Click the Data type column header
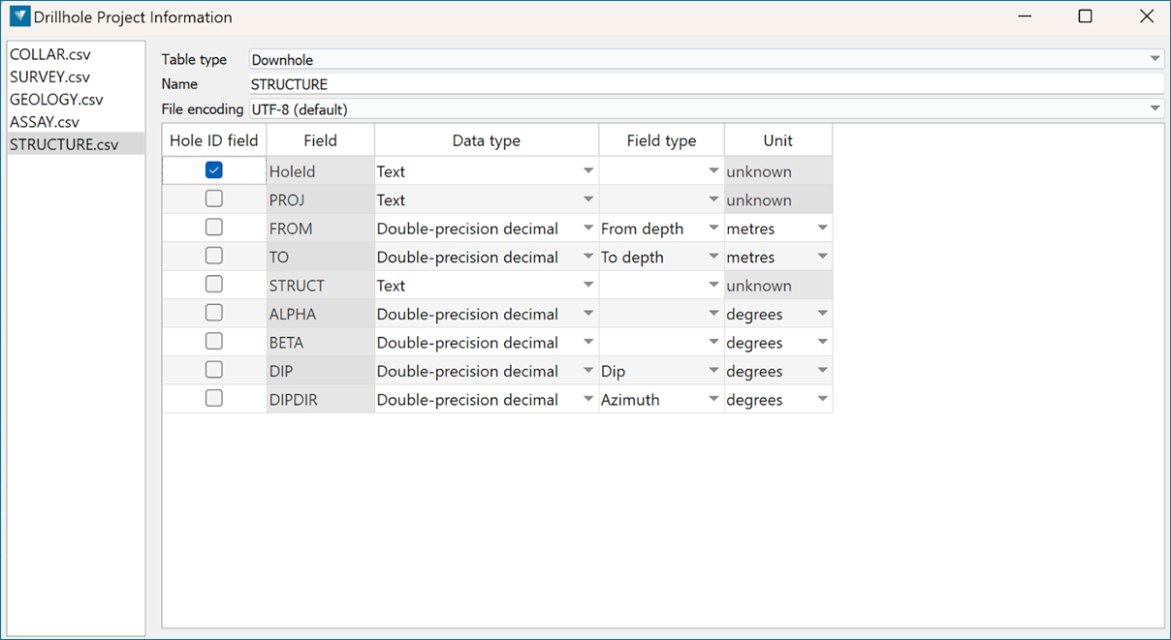Screen dimensions: 1171x640 [x=486, y=140]
